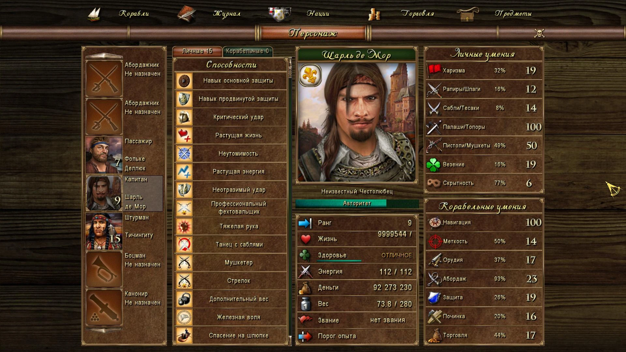The image size is (626, 352).
Task: Click up arrow above officer list
Action: point(104,55)
